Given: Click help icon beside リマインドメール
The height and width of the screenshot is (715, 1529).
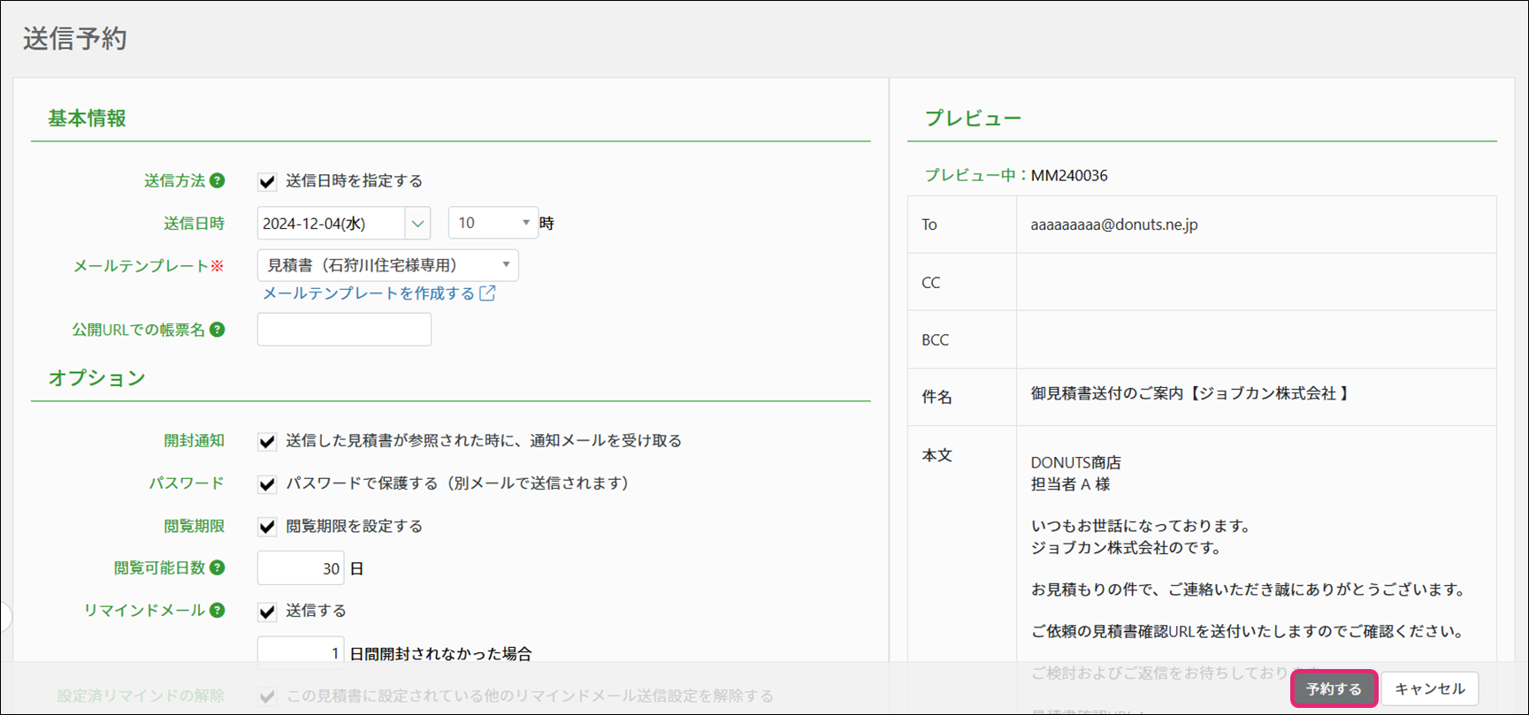Looking at the screenshot, I should pos(217,610).
